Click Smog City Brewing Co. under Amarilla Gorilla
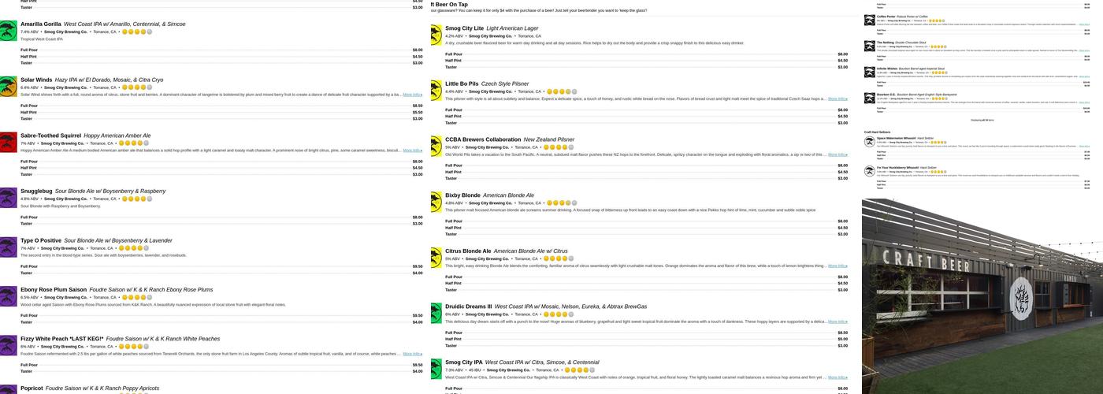 tap(62, 32)
